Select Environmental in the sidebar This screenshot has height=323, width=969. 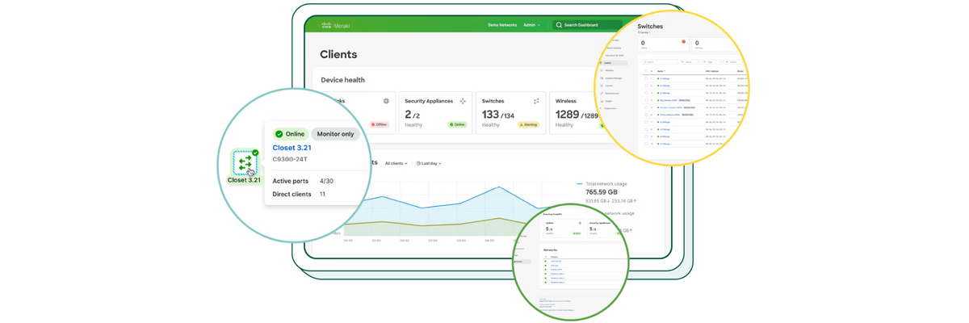pyautogui.click(x=611, y=93)
